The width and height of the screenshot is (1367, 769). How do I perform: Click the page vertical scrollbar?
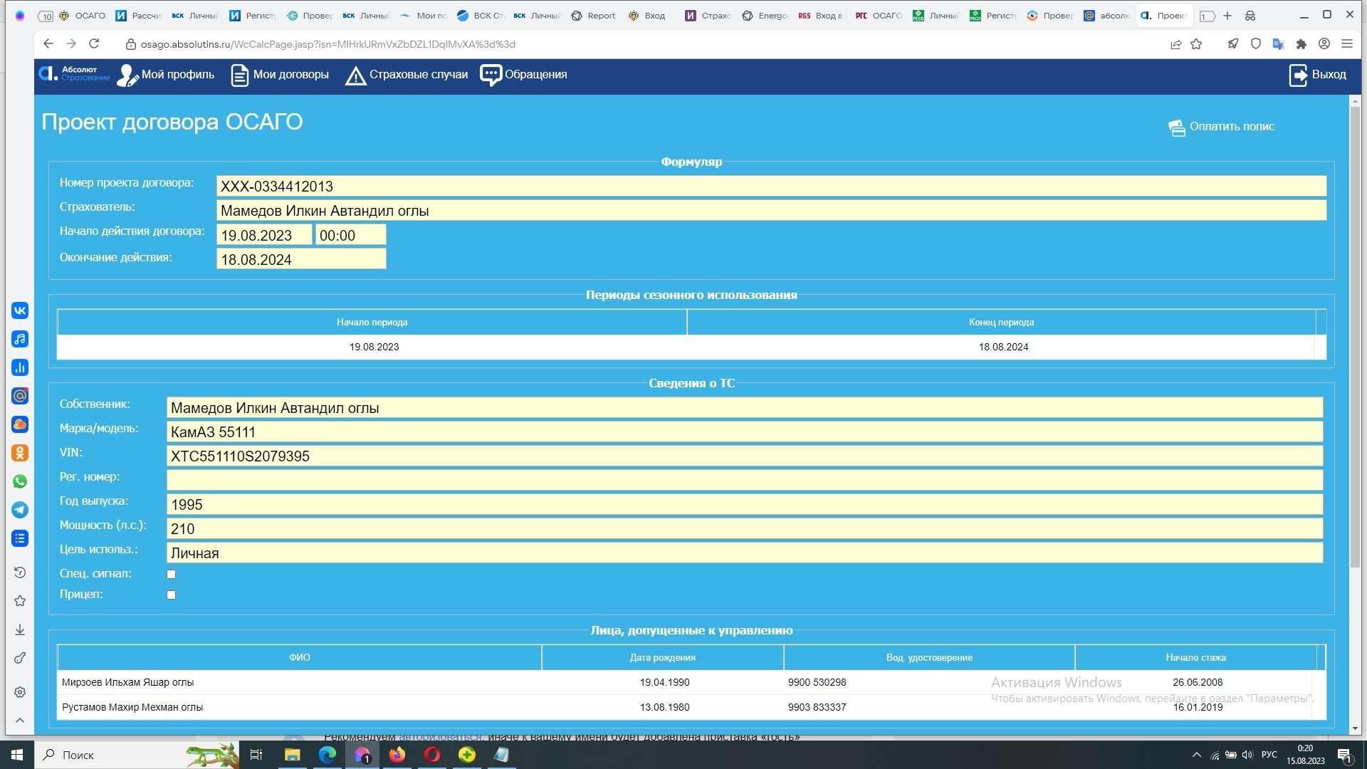[1355, 335]
